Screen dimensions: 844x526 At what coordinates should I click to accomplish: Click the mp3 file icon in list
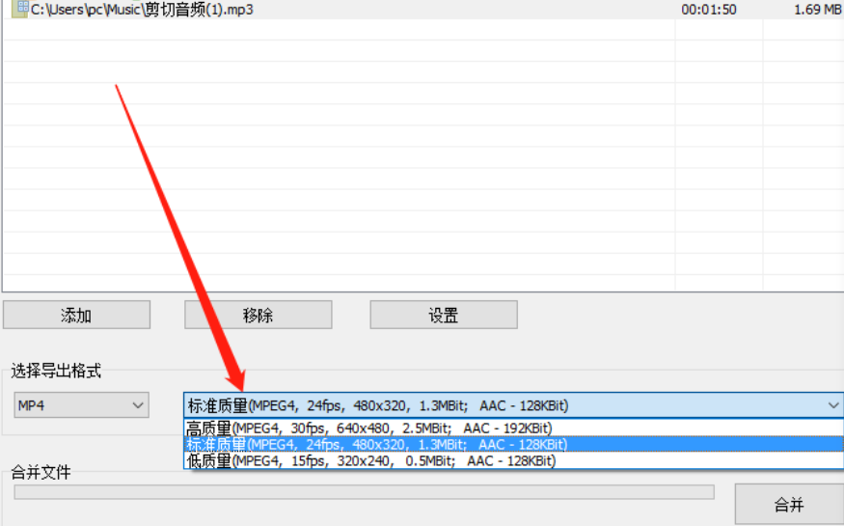point(20,9)
